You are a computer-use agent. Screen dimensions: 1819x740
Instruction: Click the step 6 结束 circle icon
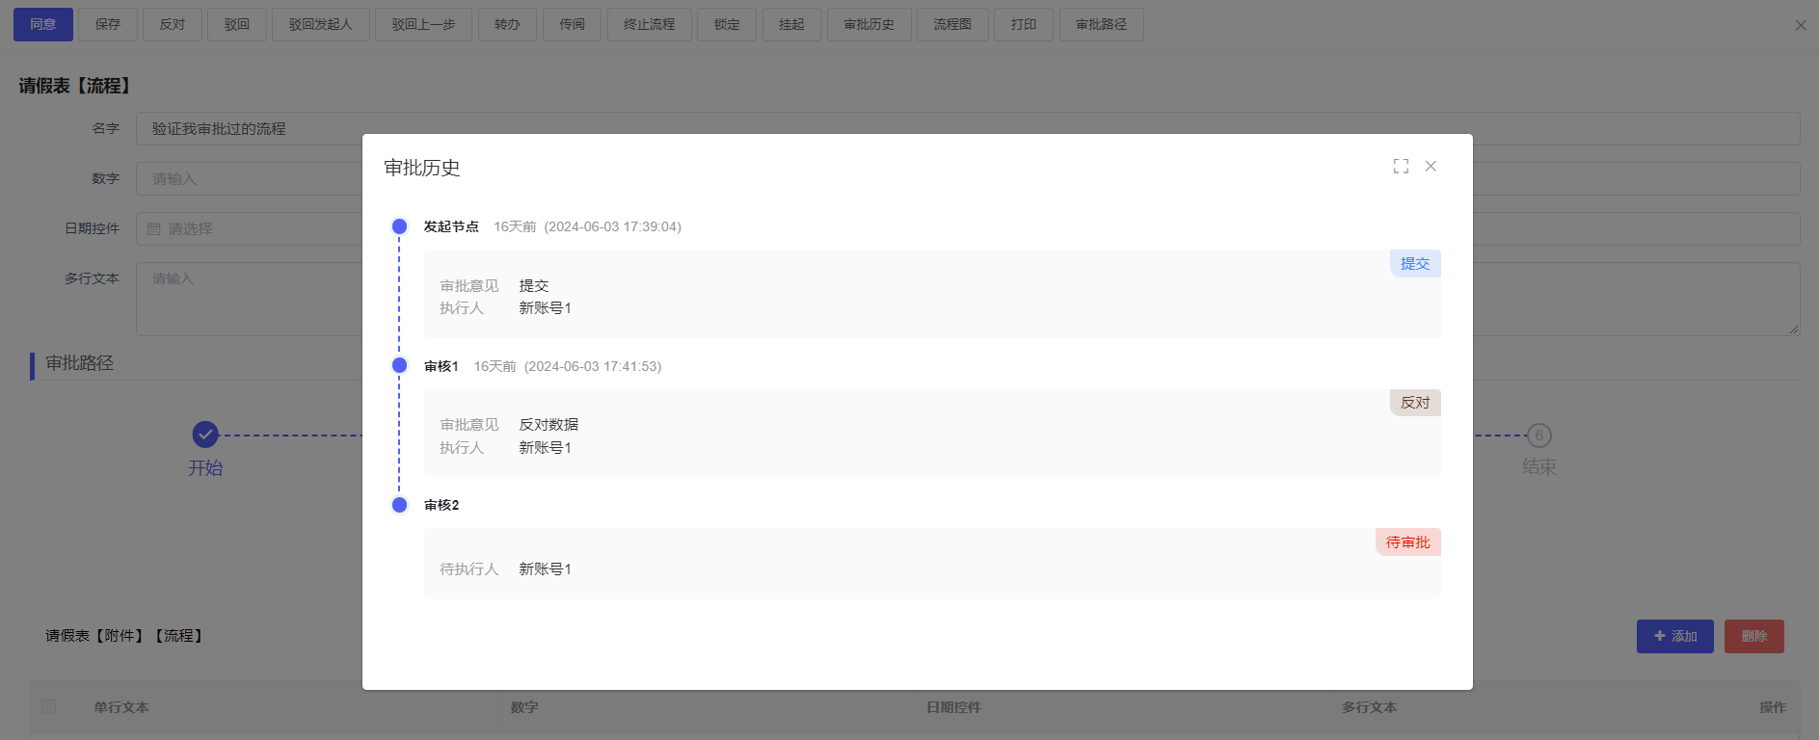click(1538, 436)
